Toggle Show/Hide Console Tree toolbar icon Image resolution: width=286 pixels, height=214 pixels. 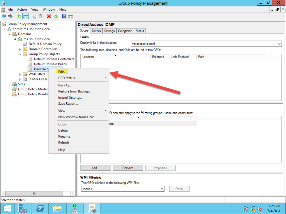pyautogui.click(x=25, y=16)
